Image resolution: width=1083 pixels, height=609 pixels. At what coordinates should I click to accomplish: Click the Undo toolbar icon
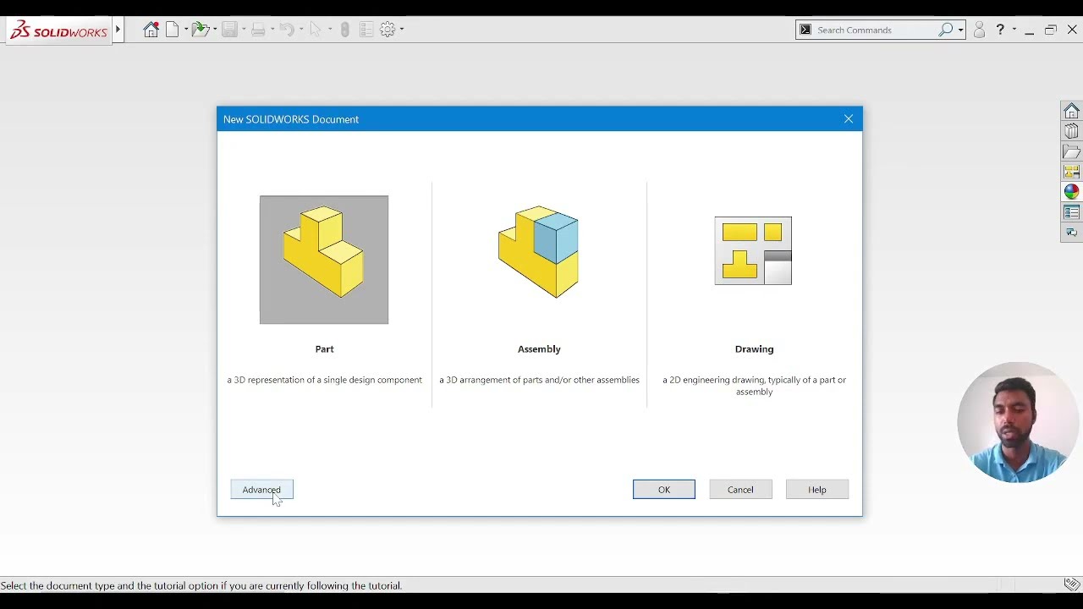[287, 30]
